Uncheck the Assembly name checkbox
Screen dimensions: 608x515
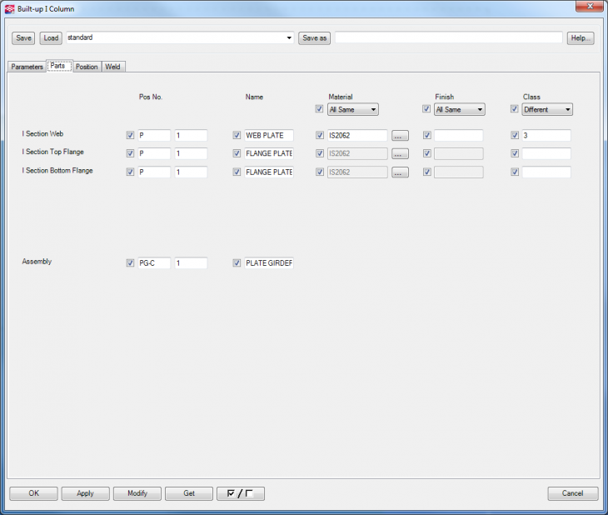(x=237, y=263)
